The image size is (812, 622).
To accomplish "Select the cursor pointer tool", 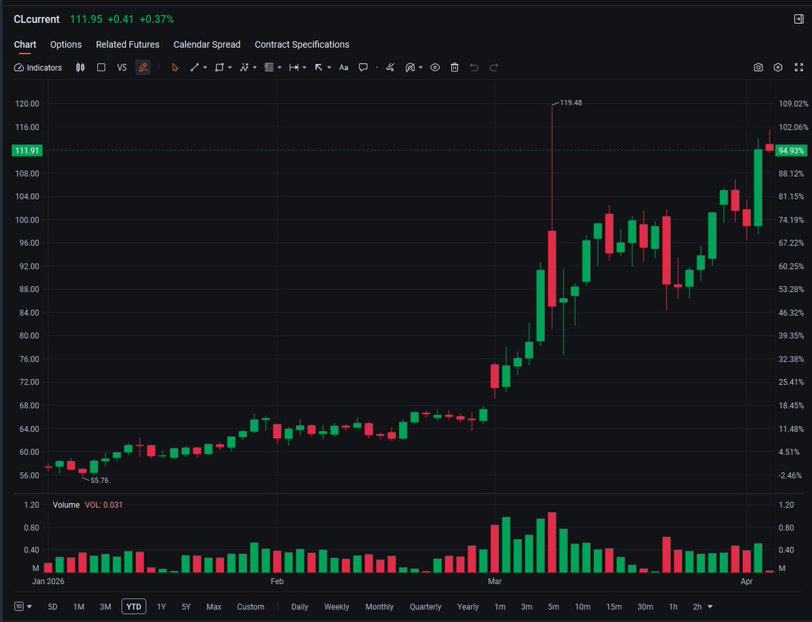I will tap(175, 68).
